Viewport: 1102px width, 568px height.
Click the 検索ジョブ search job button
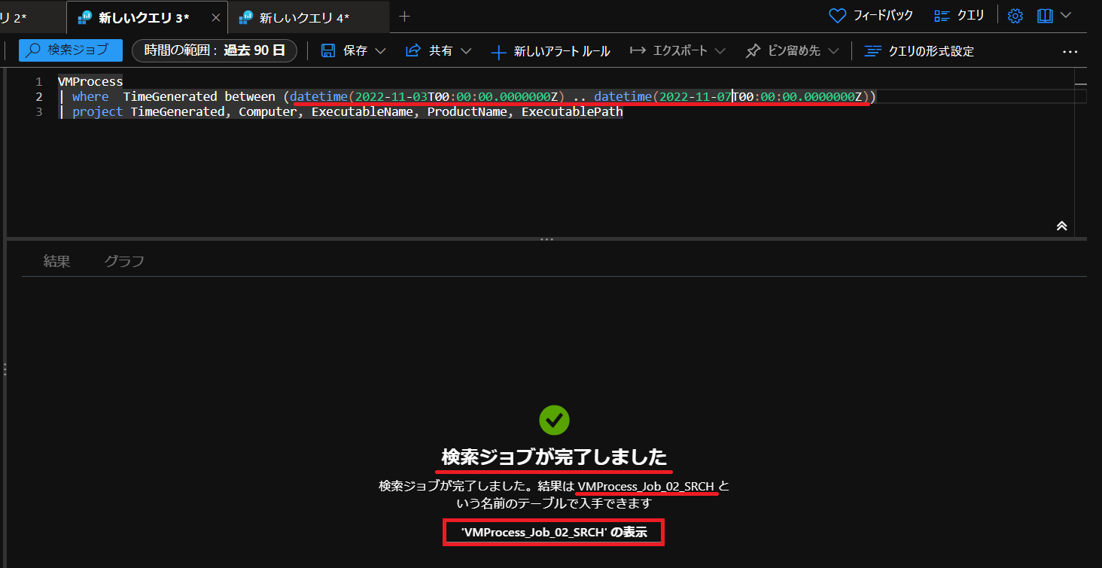70,50
